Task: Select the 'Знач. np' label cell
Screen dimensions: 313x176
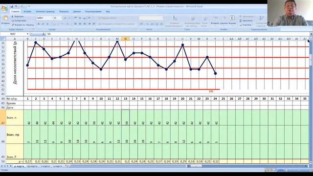Action: coord(15,134)
